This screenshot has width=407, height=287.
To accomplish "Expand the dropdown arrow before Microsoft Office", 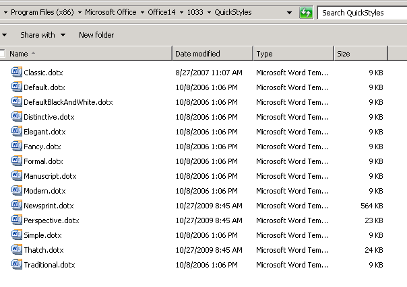I will tap(80, 12).
